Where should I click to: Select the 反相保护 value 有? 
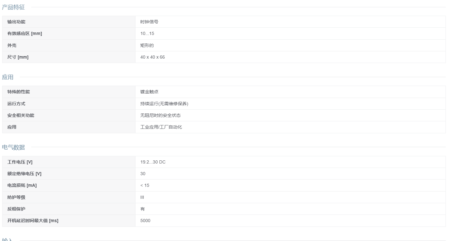tap(142, 209)
